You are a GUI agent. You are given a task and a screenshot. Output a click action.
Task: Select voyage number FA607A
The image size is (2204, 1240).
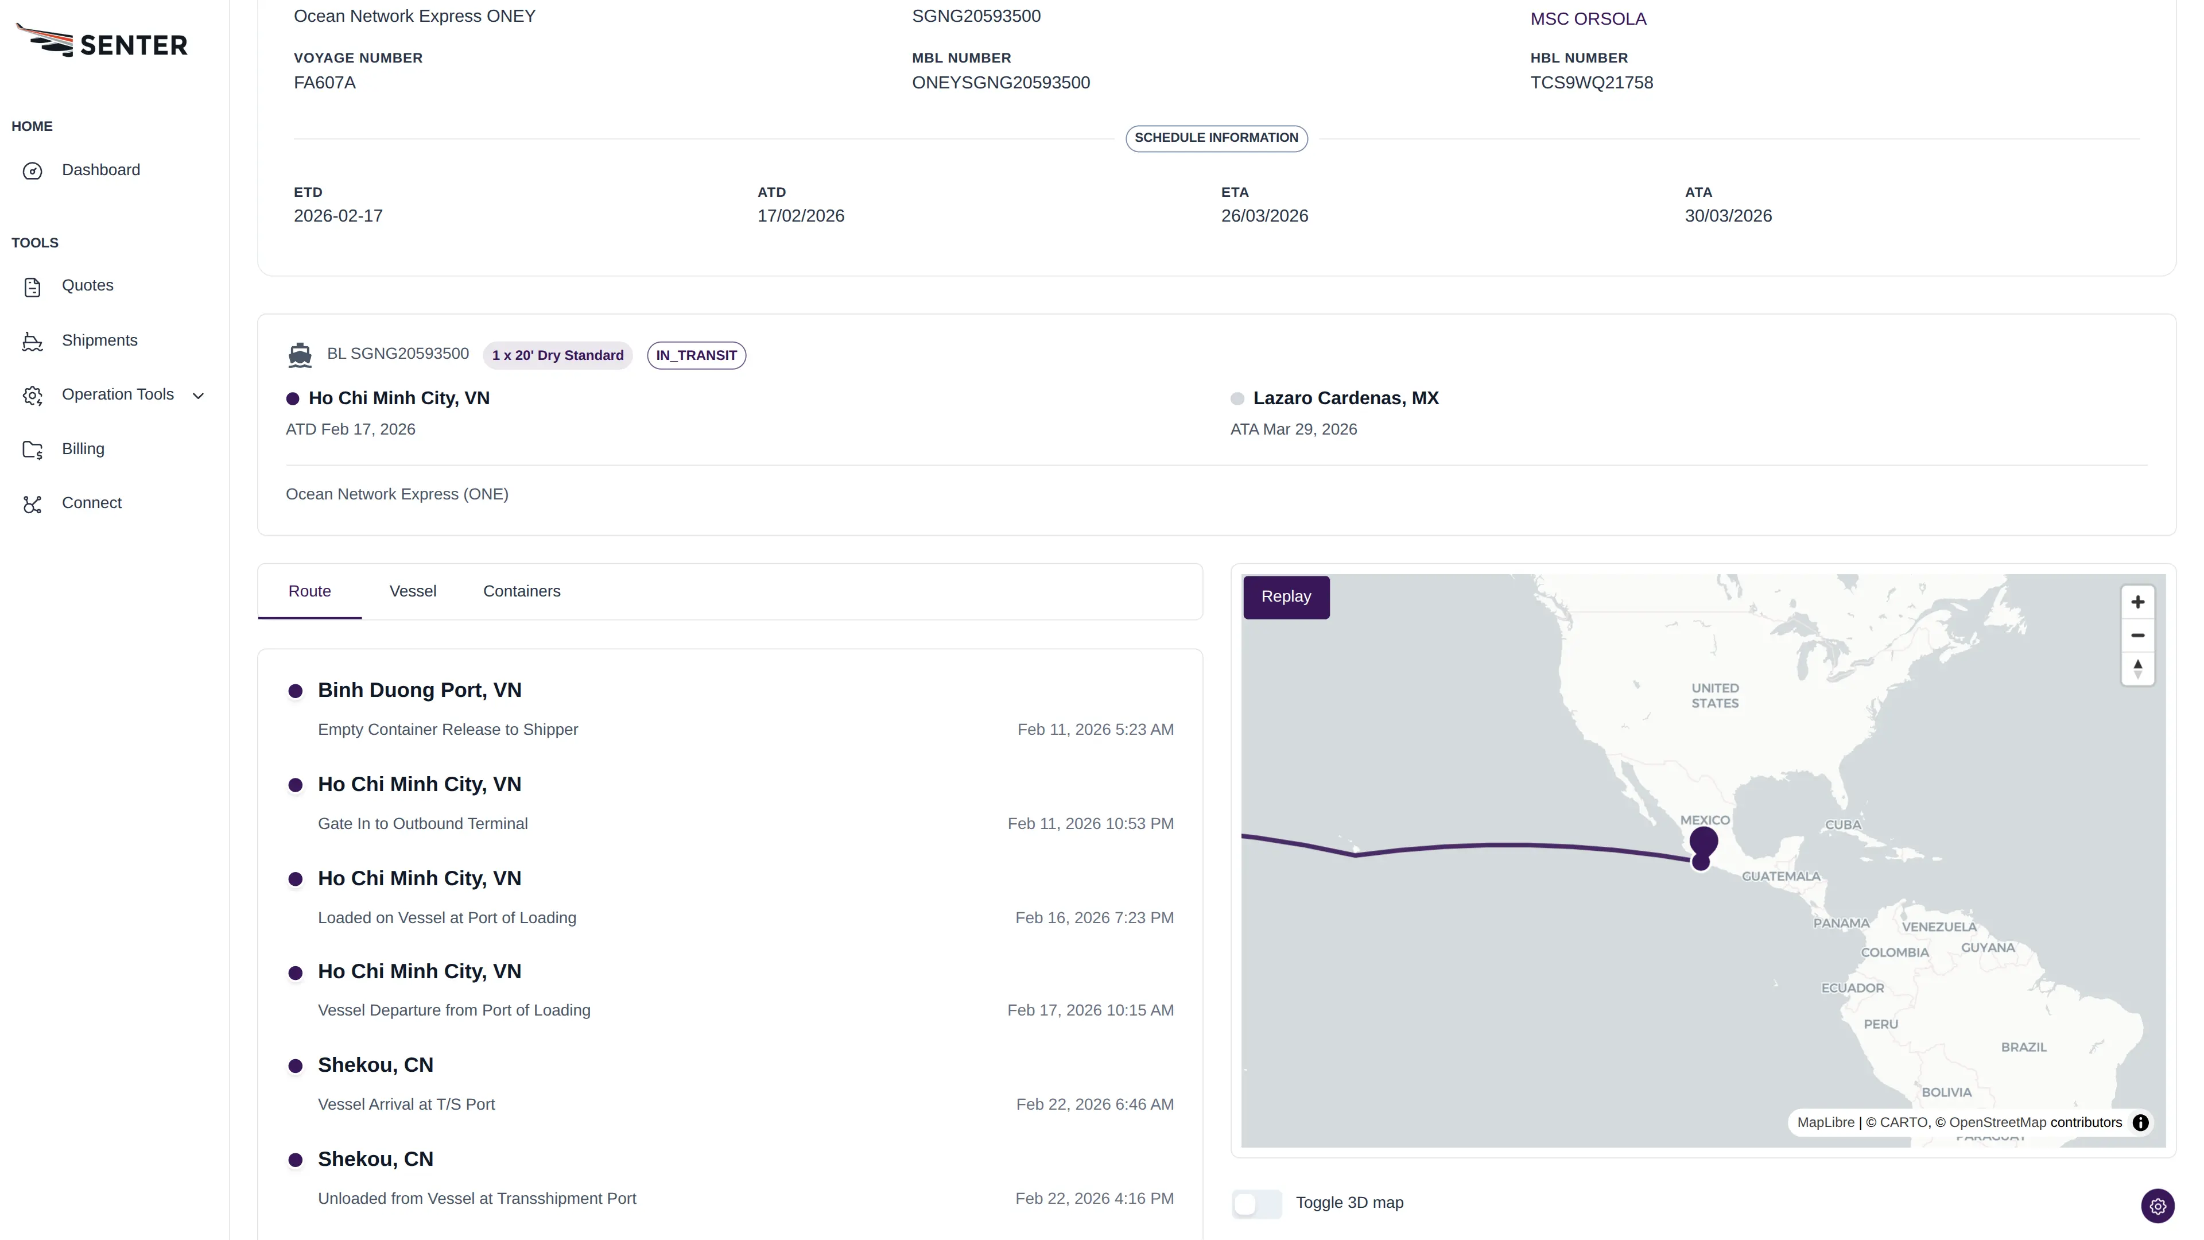tap(324, 83)
